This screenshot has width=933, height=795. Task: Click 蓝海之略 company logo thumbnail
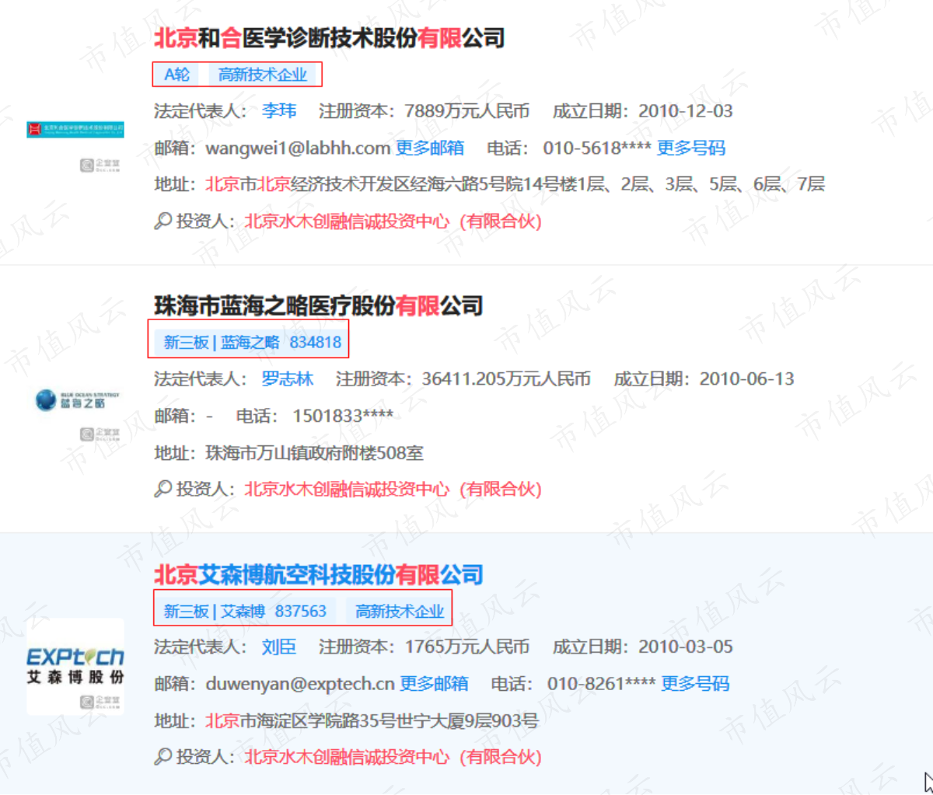78,400
